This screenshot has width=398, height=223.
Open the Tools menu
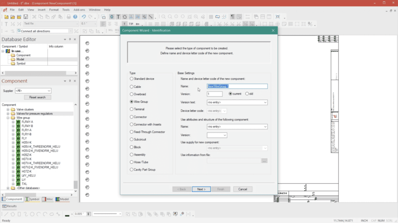pyautogui.click(x=66, y=10)
